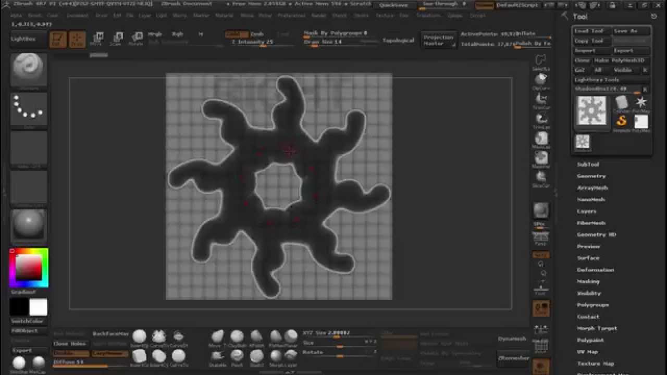
Task: Click the ZRemesher button
Action: 513,359
